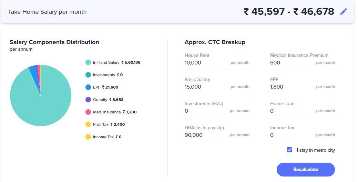The image size is (358, 182).
Task: Select the EPF amount input field
Action: [291, 87]
